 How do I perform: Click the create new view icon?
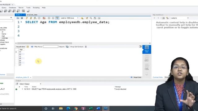10,11
